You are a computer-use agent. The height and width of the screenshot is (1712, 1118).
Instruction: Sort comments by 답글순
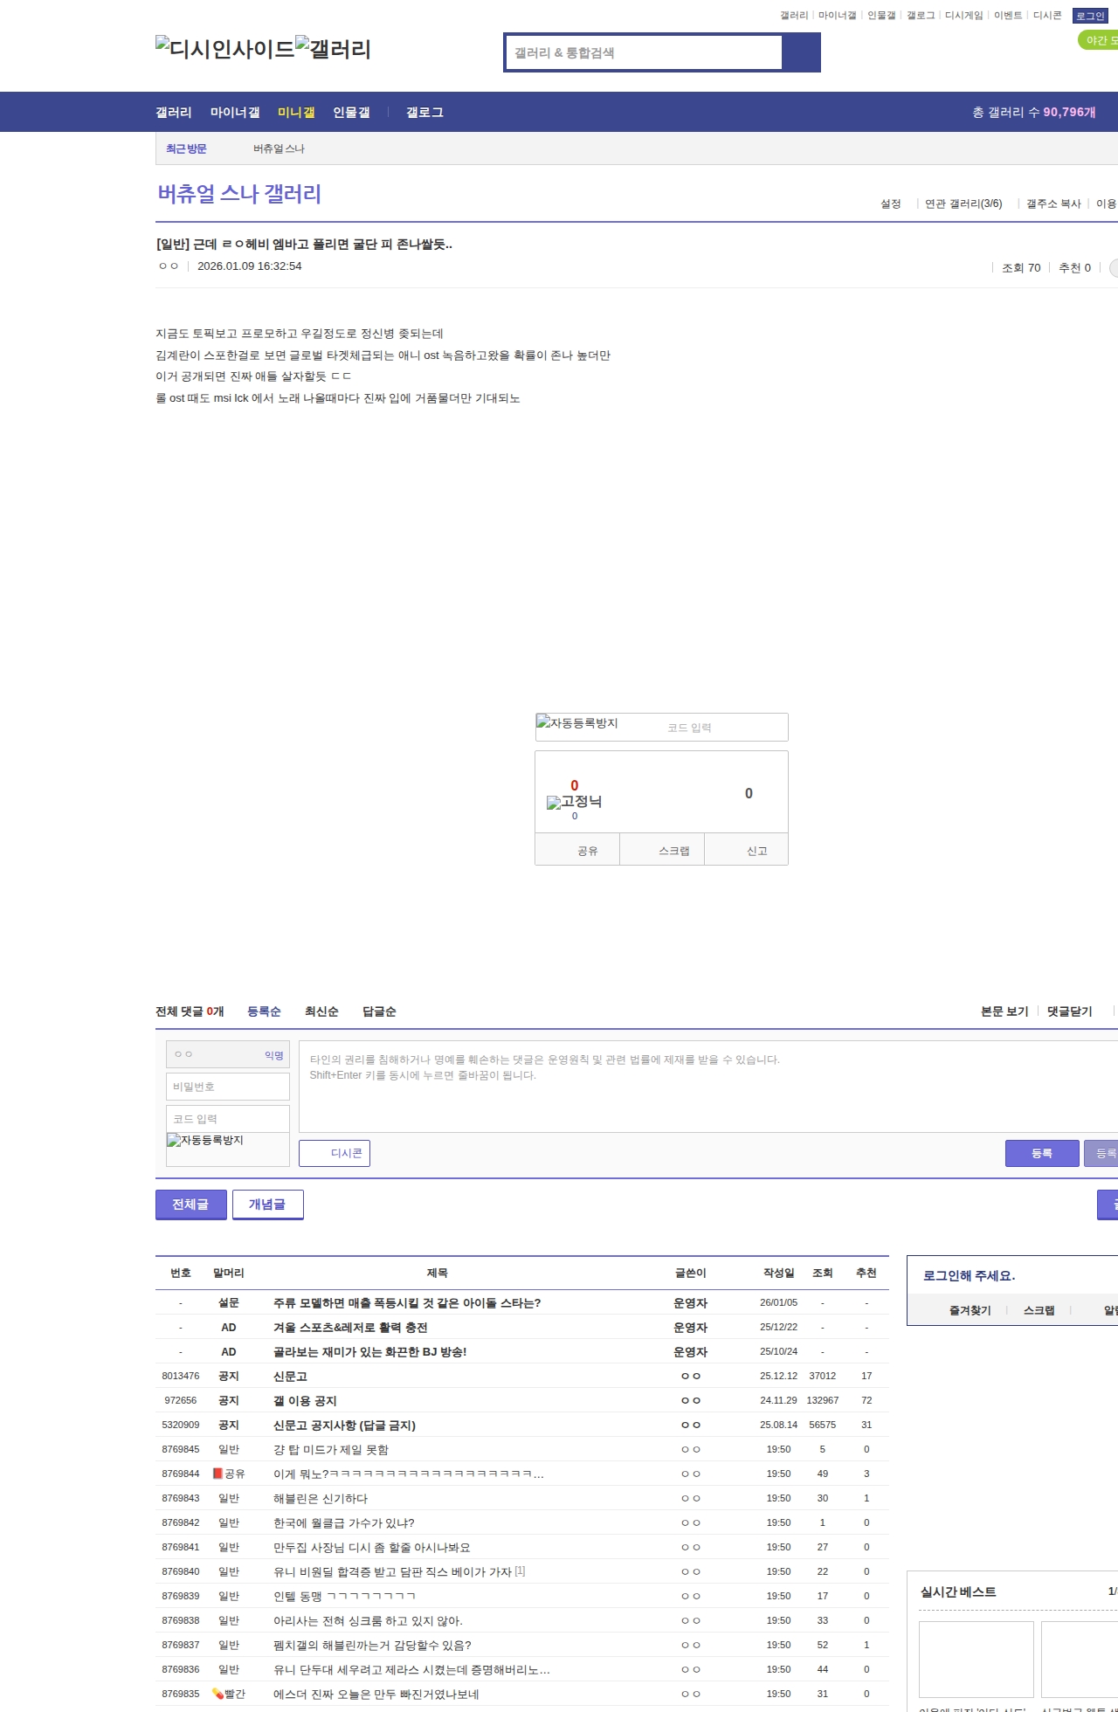379,1011
